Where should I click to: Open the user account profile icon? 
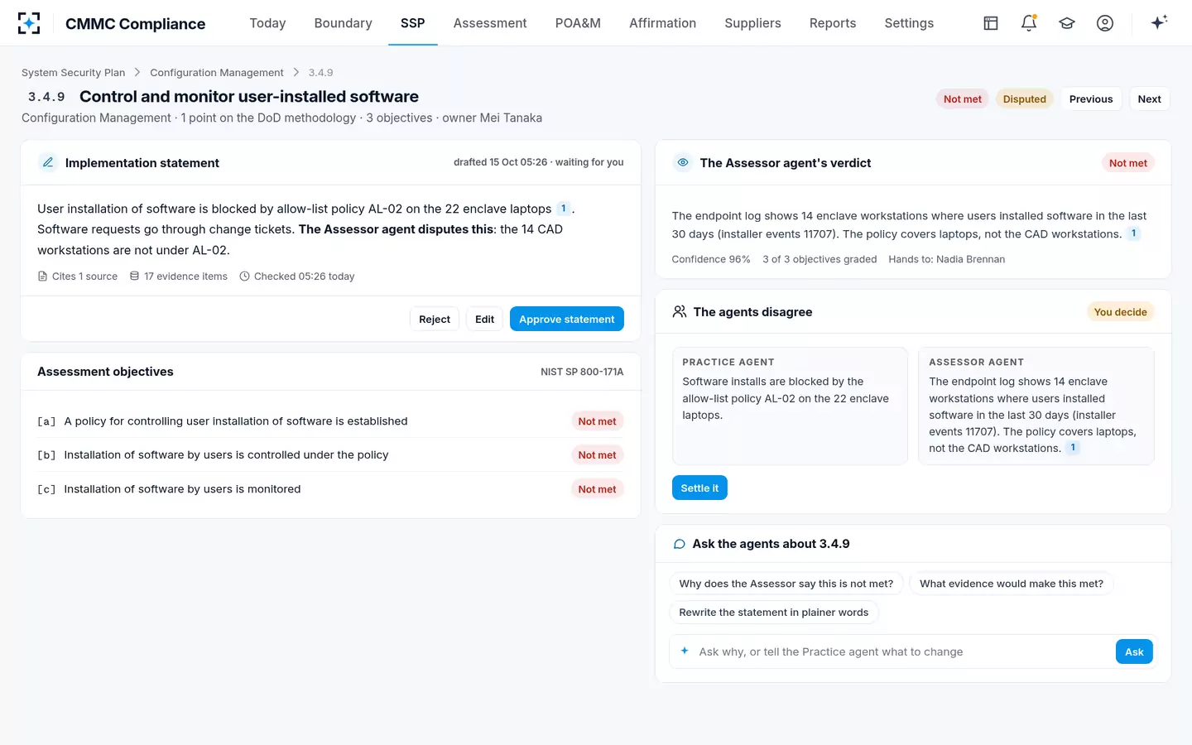pos(1105,23)
